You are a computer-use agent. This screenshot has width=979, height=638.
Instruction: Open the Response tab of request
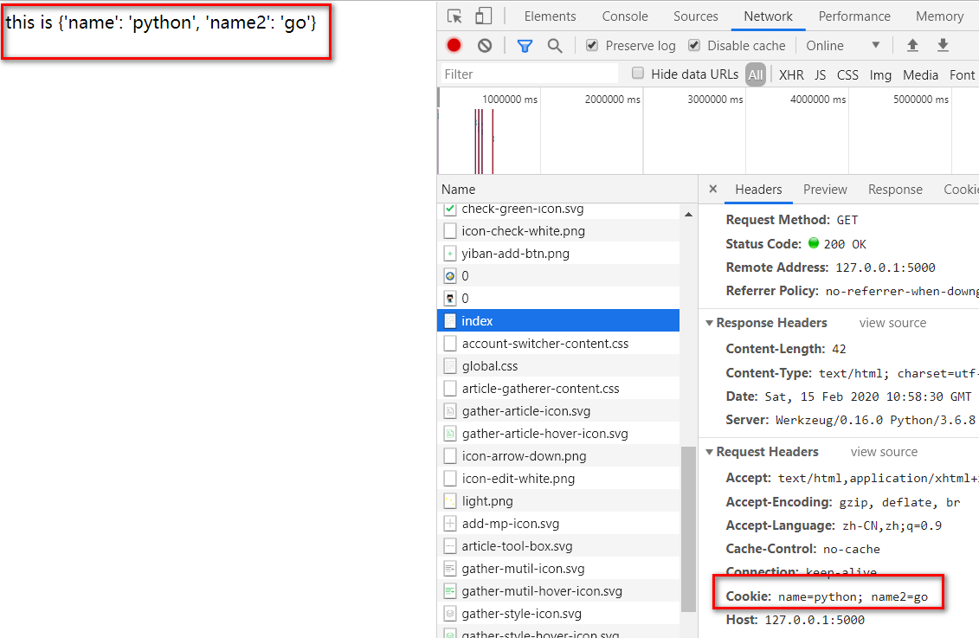click(895, 190)
